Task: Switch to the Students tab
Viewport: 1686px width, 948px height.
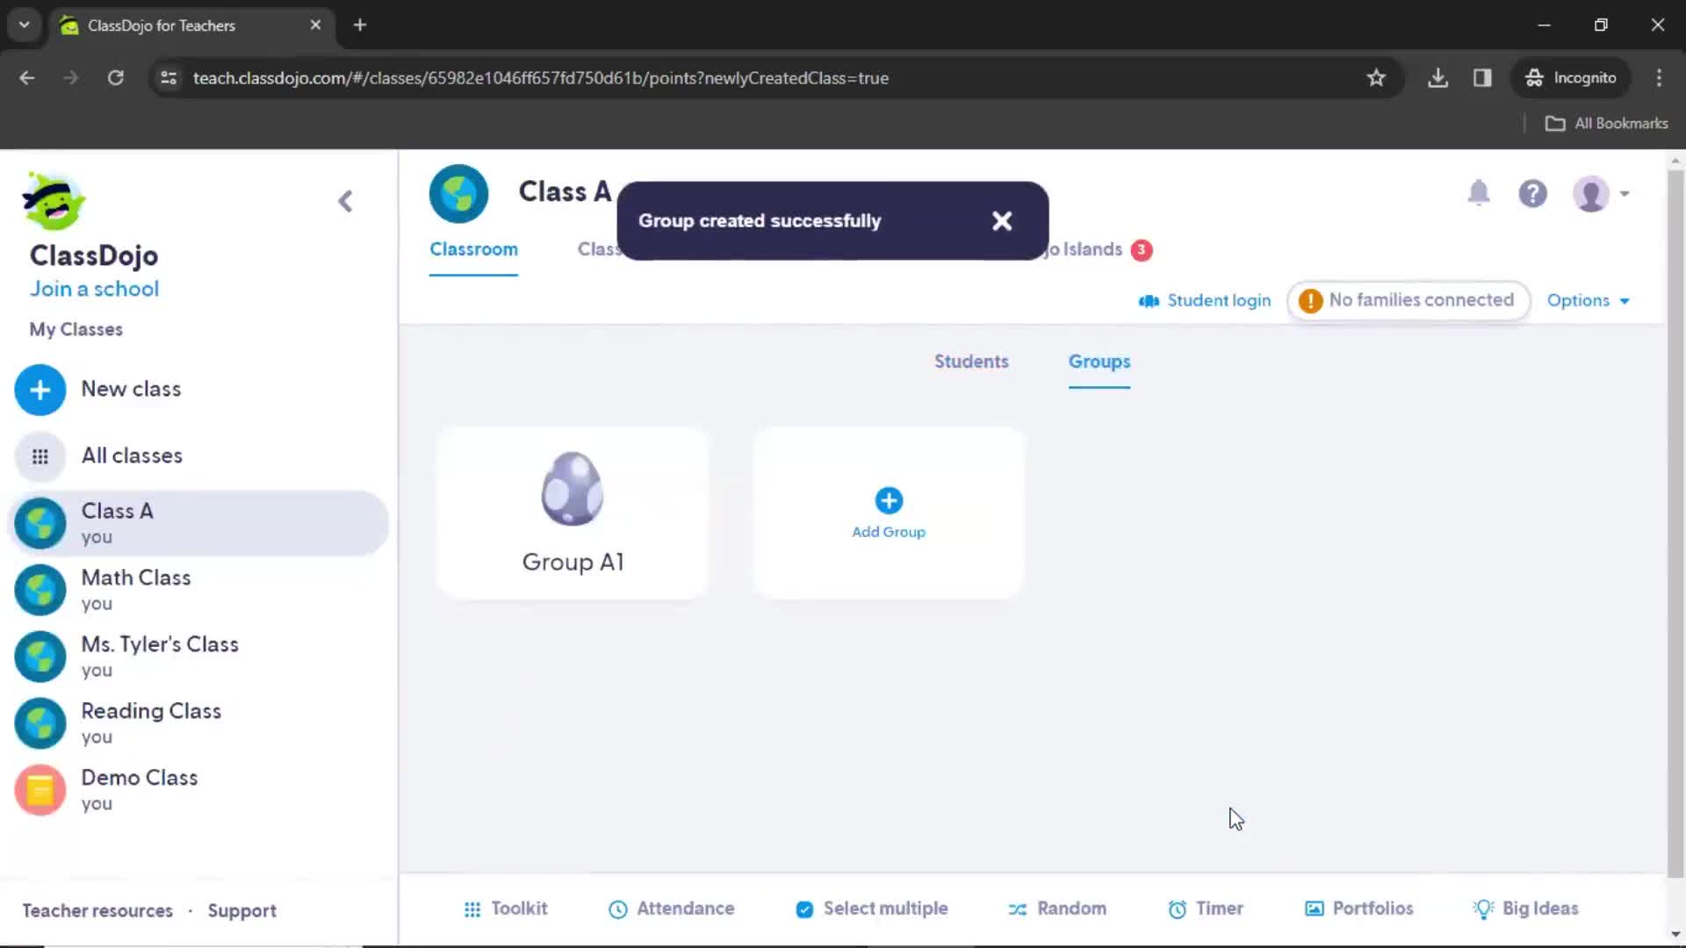Action: (970, 361)
